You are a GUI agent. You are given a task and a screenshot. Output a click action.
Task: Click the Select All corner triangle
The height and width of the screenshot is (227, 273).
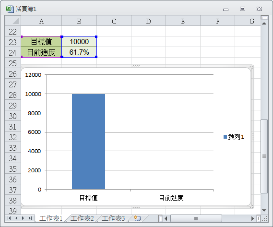click(x=13, y=21)
